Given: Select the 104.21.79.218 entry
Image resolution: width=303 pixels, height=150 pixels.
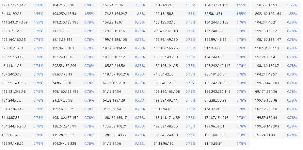Looking at the screenshot, I should [x=63, y=5].
